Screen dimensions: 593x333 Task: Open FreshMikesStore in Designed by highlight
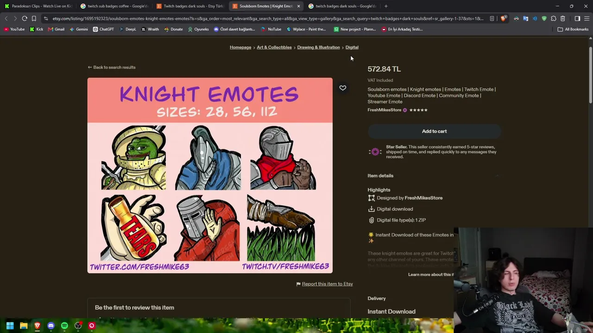[x=423, y=198]
